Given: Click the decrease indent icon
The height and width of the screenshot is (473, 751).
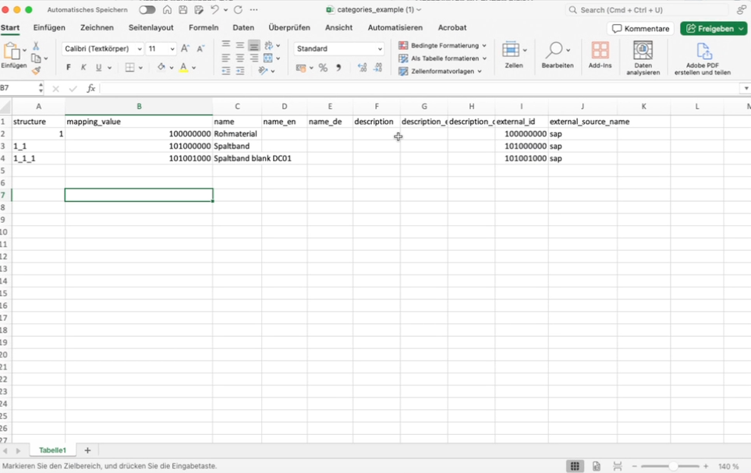Looking at the screenshot, I should 225,71.
